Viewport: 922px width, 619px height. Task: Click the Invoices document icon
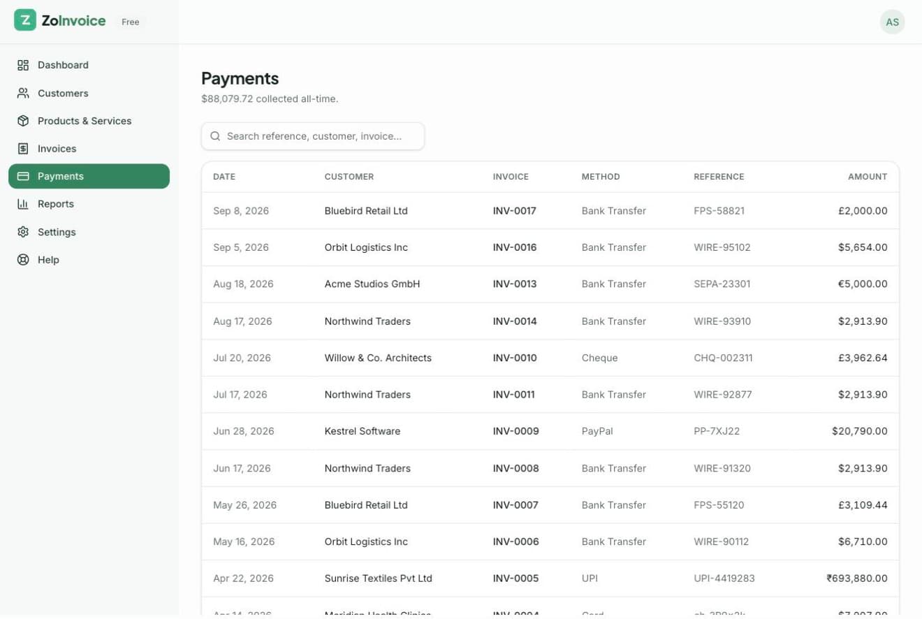coord(23,149)
